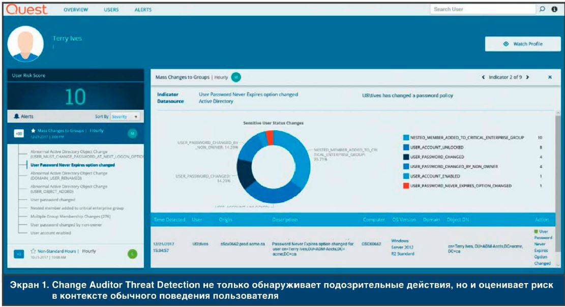This screenshot has height=307, width=565.
Task: Click Password Never Expires description cell
Action: pyautogui.click(x=313, y=249)
